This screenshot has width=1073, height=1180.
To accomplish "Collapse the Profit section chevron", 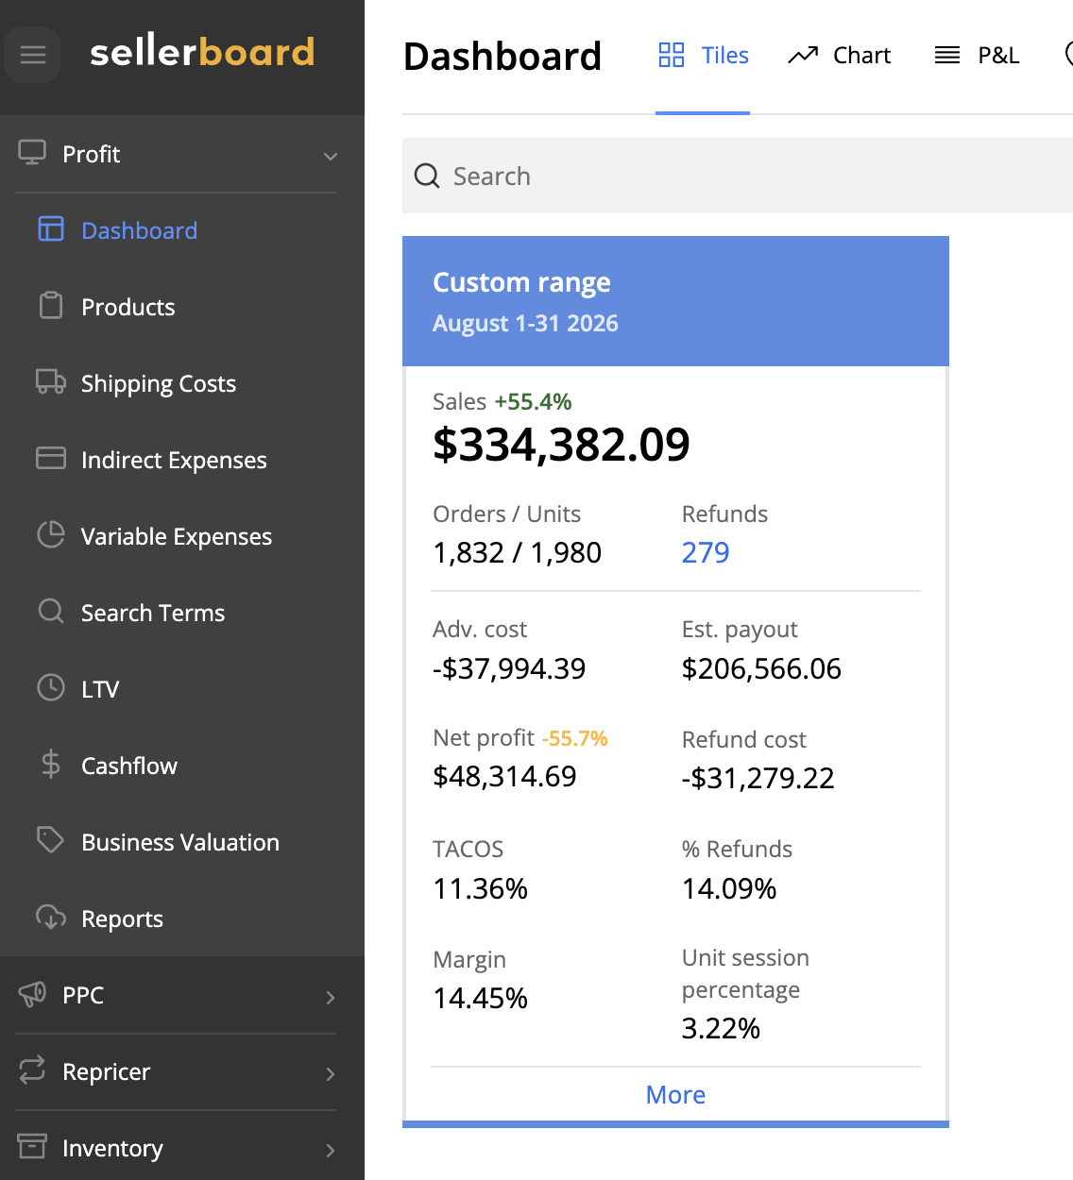I will click(x=331, y=156).
